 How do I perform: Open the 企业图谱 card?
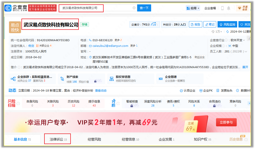click(x=180, y=79)
